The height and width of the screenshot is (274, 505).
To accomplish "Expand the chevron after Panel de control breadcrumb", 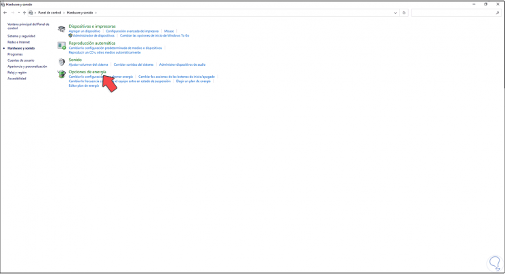I will point(64,13).
